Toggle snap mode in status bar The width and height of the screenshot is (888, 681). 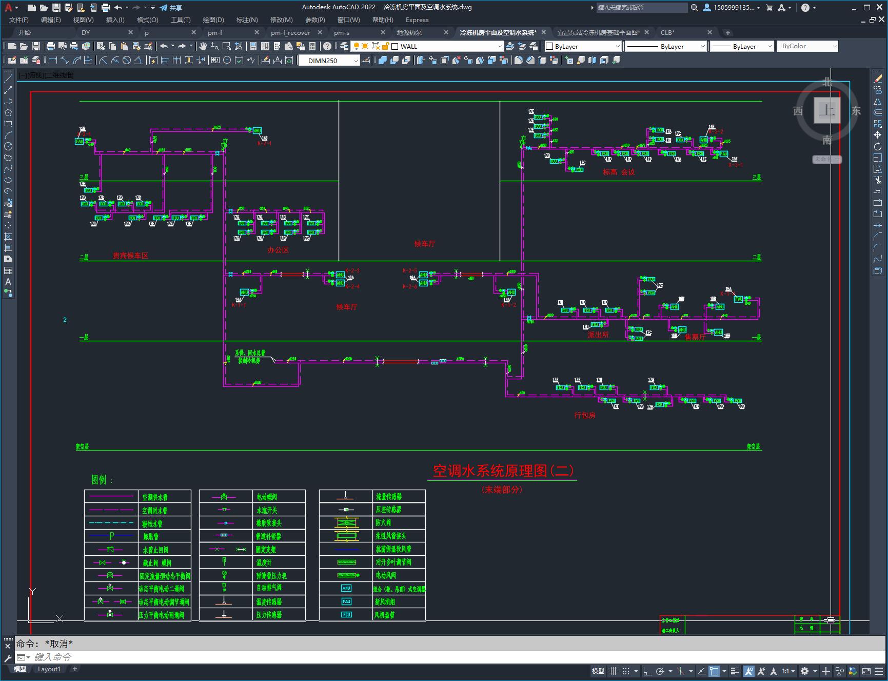[626, 671]
